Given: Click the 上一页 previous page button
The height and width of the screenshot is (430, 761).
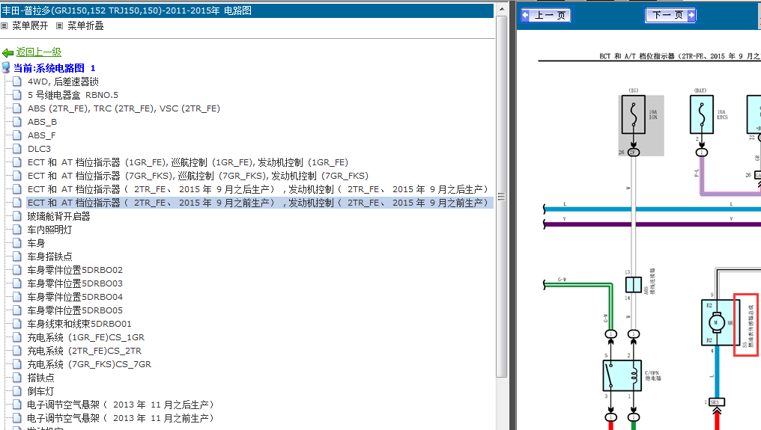Looking at the screenshot, I should pos(546,16).
